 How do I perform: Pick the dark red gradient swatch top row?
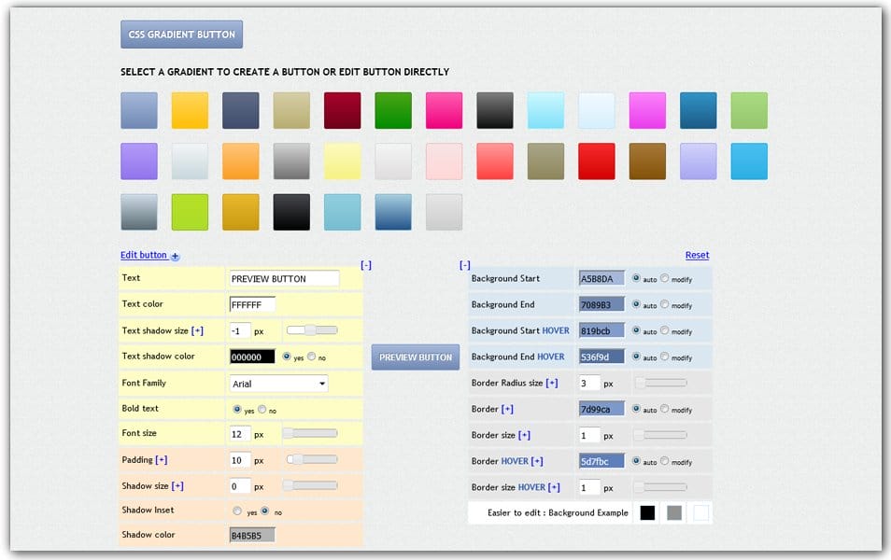pyautogui.click(x=342, y=109)
